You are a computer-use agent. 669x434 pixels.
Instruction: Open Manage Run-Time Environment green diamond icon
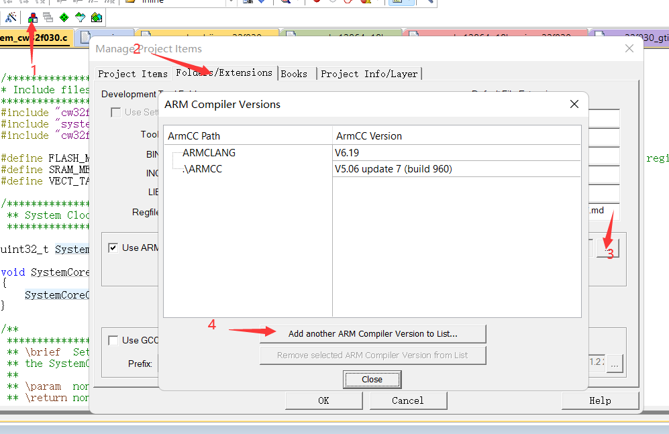coord(64,17)
